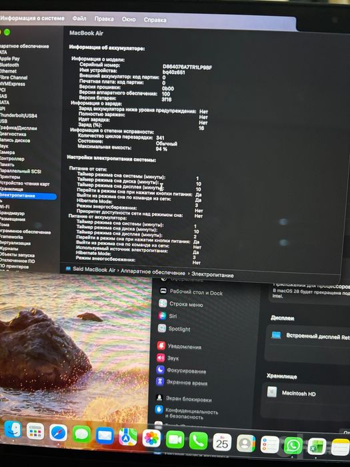Select Bluetooth in the sidebar
350x467 pixels.
(x=9, y=65)
